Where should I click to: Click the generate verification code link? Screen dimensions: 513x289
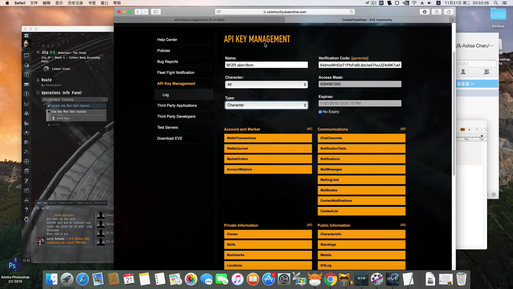(x=359, y=58)
